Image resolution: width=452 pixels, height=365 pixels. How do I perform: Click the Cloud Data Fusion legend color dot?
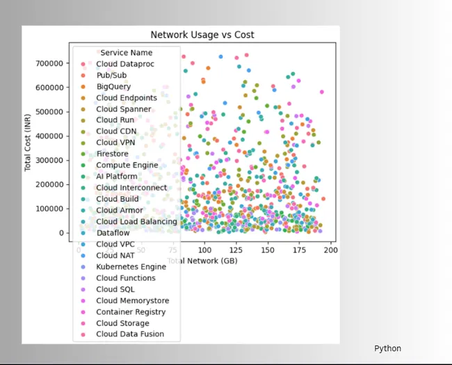(83, 334)
